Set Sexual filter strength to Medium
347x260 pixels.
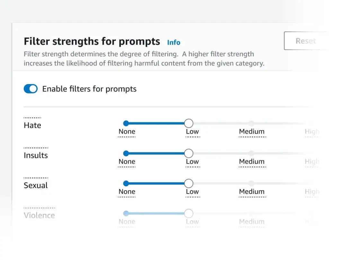click(251, 183)
